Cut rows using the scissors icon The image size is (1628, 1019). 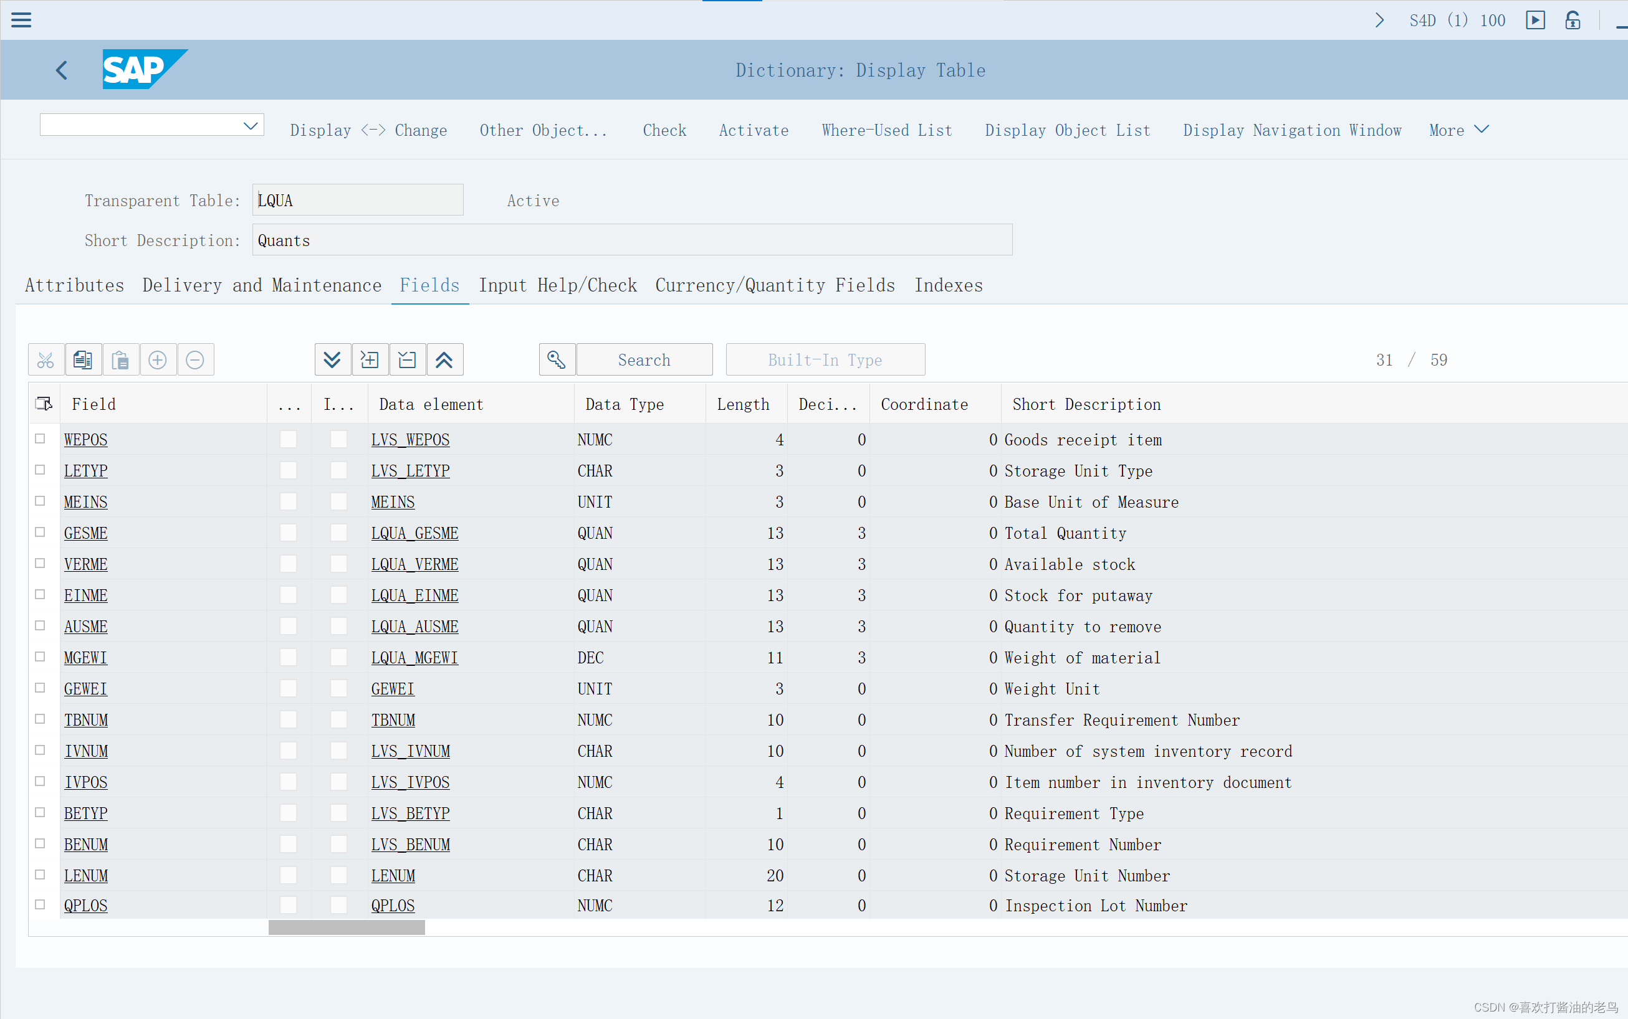[45, 359]
